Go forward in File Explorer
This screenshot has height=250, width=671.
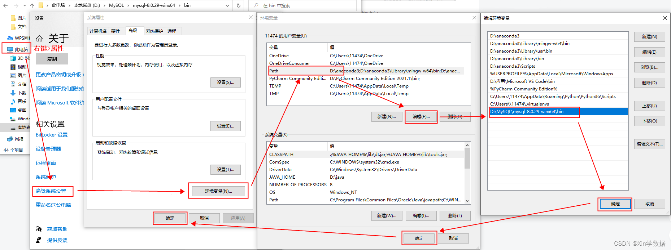point(16,5)
